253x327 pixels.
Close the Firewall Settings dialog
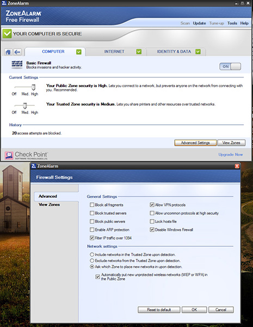point(237,166)
